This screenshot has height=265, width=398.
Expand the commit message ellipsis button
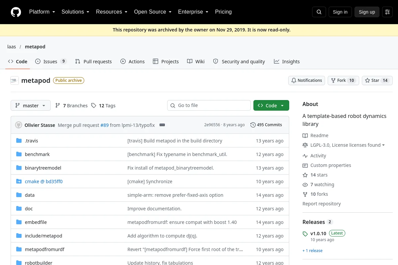tap(162, 125)
